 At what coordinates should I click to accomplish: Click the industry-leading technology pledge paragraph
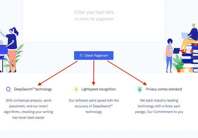159,106
